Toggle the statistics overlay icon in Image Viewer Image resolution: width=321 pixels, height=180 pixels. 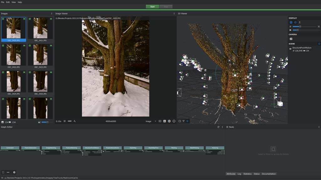tap(165, 121)
